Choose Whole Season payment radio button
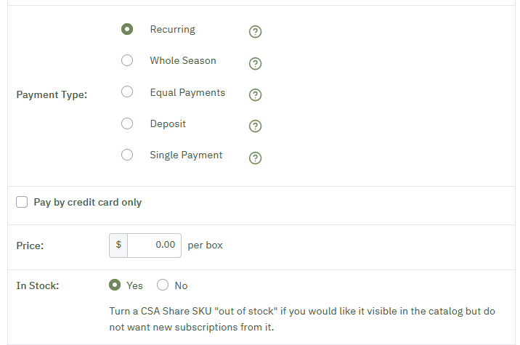The width and height of the screenshot is (520, 345). (x=127, y=60)
